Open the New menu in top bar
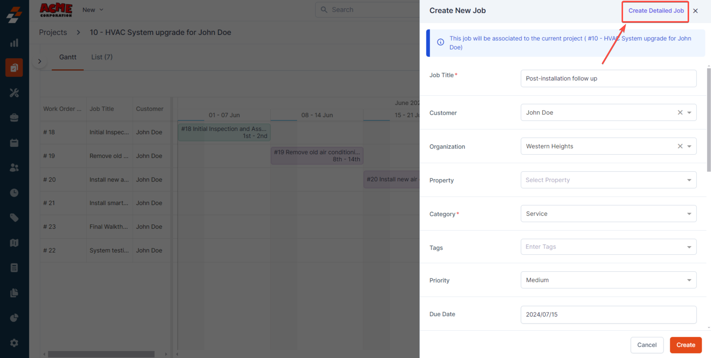Image resolution: width=711 pixels, height=358 pixels. point(92,10)
